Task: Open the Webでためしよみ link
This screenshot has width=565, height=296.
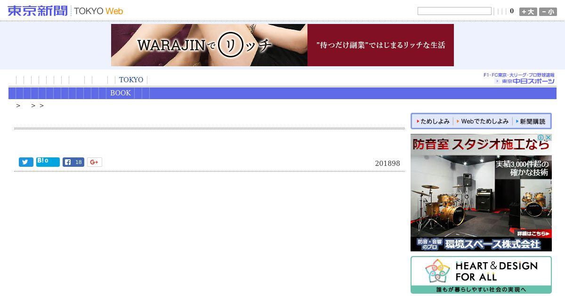Action: pyautogui.click(x=482, y=121)
